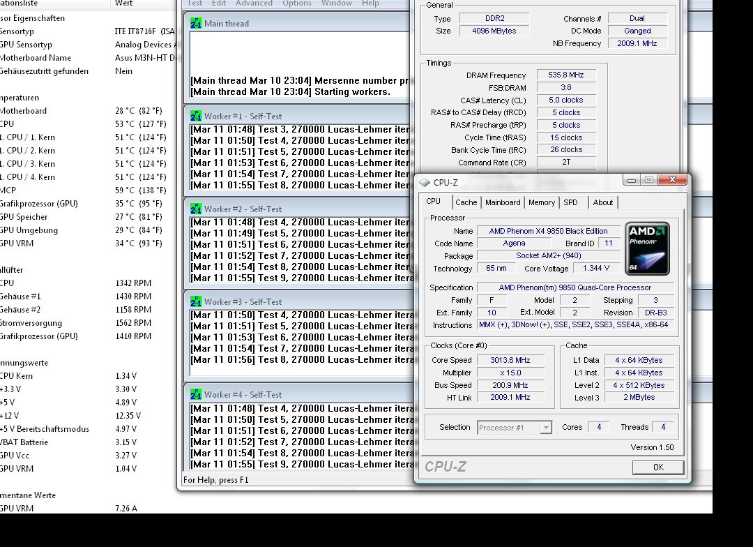Image resolution: width=753 pixels, height=547 pixels.
Task: Click the Bus Speed value 200.9 MHz
Action: [510, 385]
